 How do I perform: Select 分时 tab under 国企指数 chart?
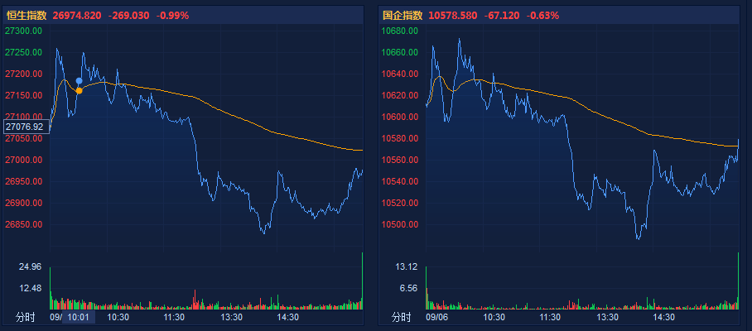point(401,317)
